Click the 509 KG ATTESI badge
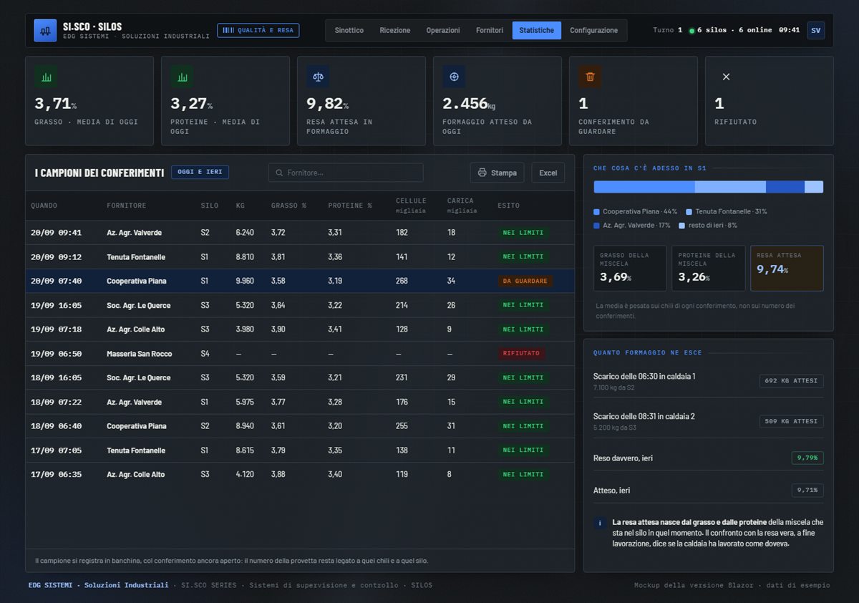Image resolution: width=859 pixels, height=603 pixels. pyautogui.click(x=791, y=421)
